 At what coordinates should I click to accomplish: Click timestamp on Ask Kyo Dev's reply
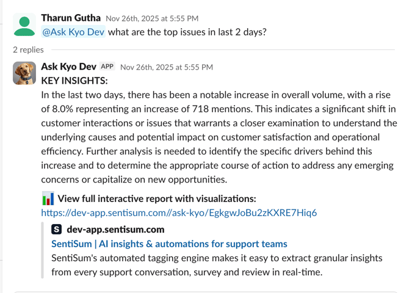click(166, 67)
